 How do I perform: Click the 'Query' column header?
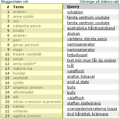73,7
